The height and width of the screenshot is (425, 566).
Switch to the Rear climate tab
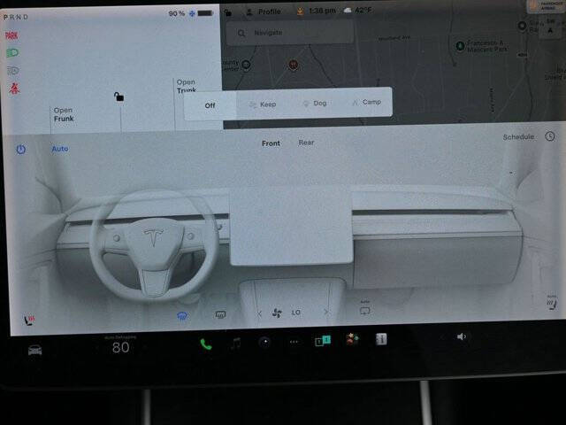tap(306, 143)
